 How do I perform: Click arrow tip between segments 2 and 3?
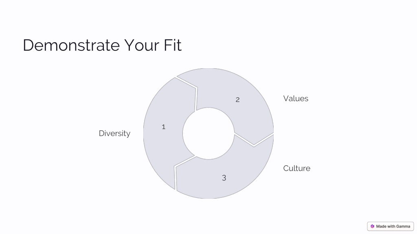(254, 145)
